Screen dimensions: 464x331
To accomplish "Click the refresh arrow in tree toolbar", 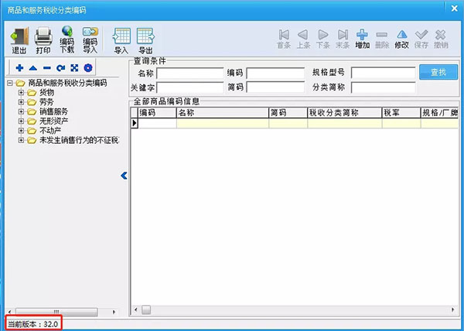I will pyautogui.click(x=60, y=68).
